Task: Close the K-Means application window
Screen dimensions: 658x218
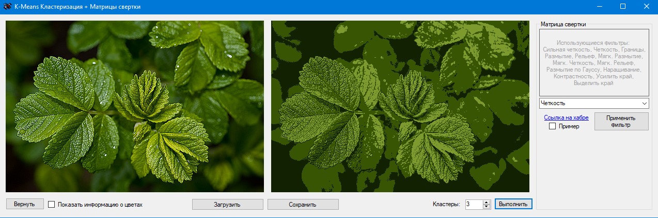Action: [x=646, y=7]
